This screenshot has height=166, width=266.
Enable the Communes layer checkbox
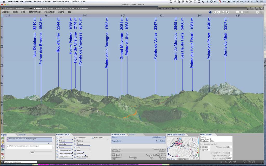point(75,138)
